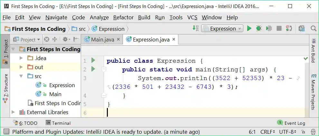Open the 6: TODO tool window
The image size is (319, 136).
pos(25,123)
